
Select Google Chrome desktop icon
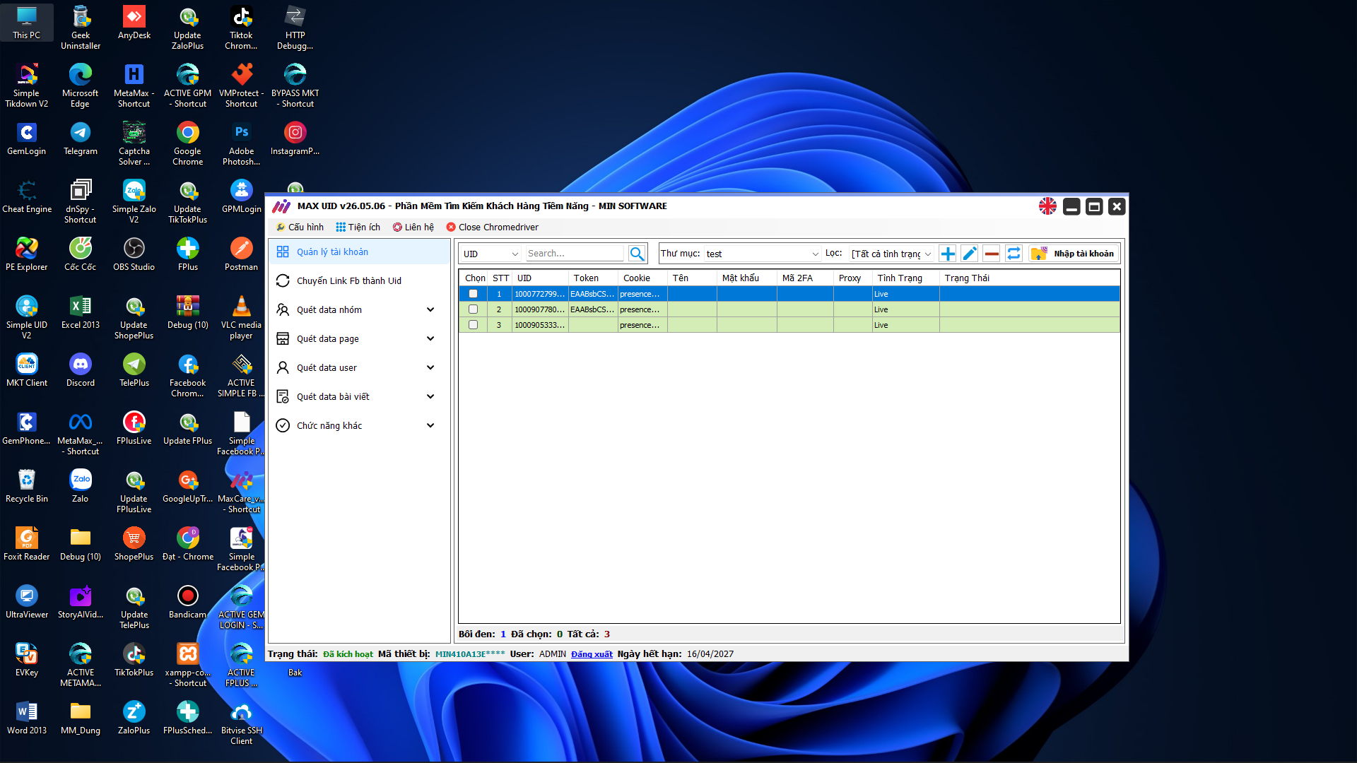(x=188, y=143)
